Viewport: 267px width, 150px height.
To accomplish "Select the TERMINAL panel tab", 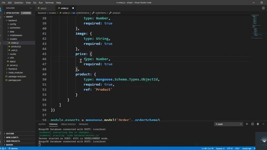I will (53, 124).
